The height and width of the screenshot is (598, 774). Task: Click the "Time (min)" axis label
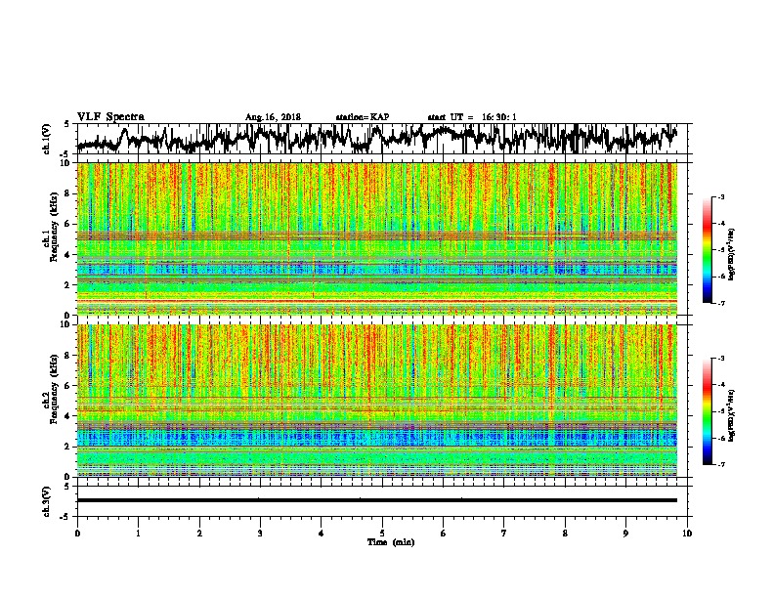(x=391, y=542)
